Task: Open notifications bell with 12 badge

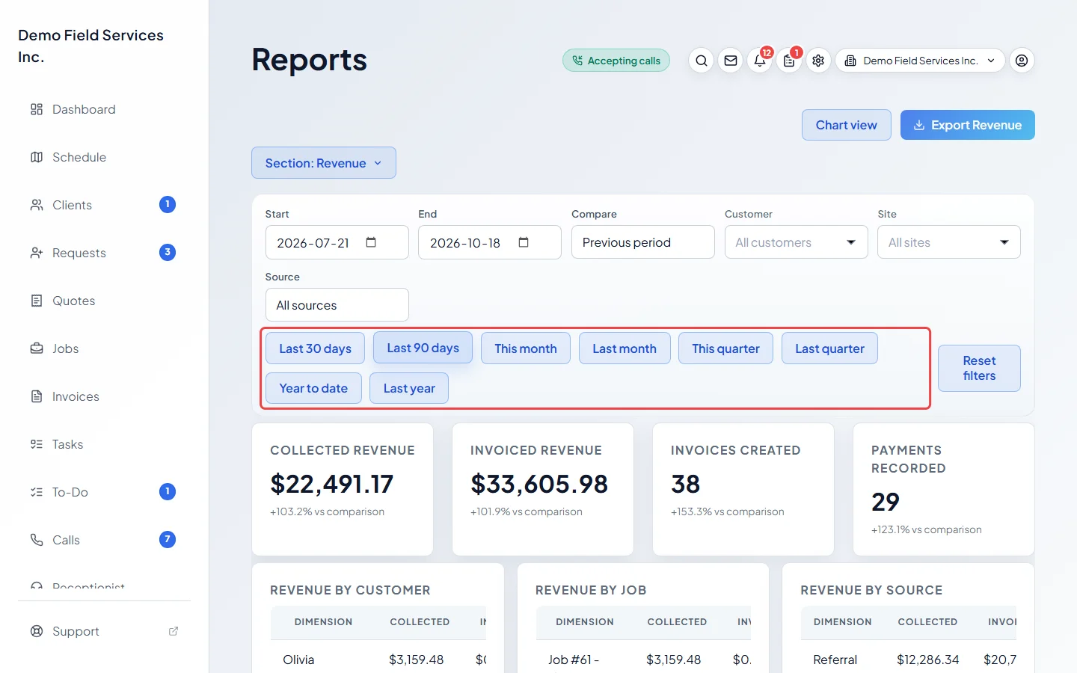Action: pyautogui.click(x=760, y=61)
